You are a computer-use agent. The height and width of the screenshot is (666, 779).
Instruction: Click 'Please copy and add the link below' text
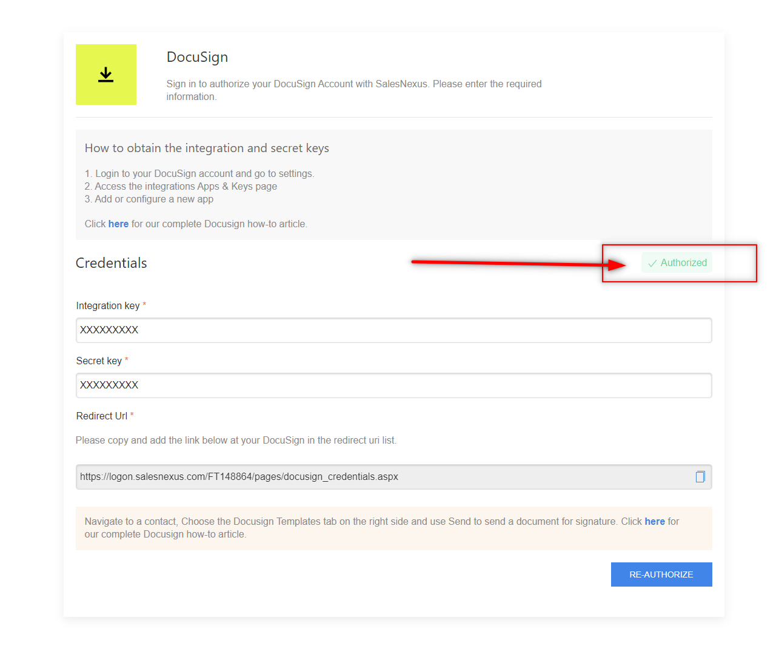coord(236,441)
